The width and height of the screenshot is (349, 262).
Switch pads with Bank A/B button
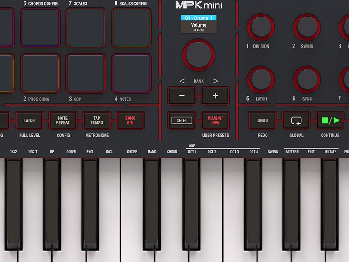pos(130,121)
